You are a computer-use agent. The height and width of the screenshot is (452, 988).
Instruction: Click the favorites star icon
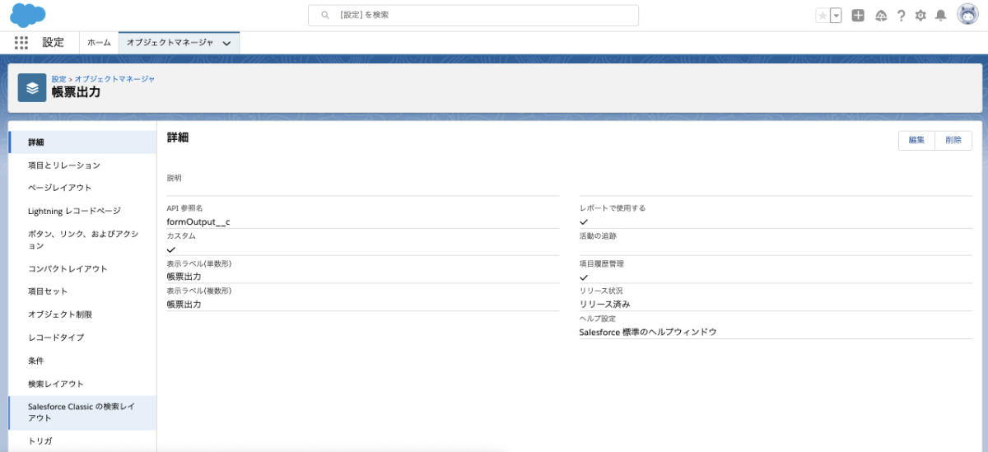pyautogui.click(x=822, y=16)
